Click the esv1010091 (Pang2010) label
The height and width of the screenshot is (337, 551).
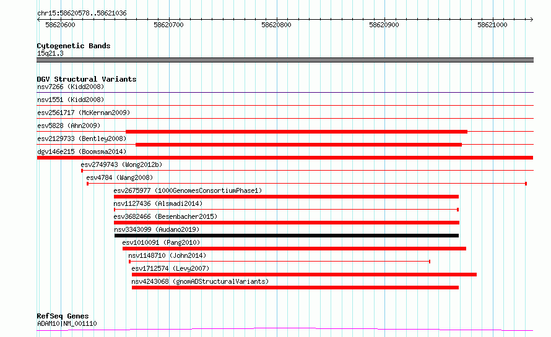[x=162, y=242]
